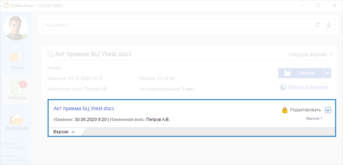343x165 pixels.
Task: Expand the dropdown arrow beside Открыть button
Action: pyautogui.click(x=327, y=73)
